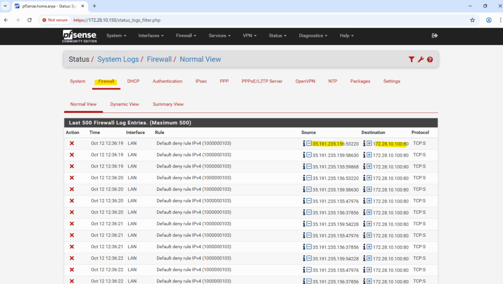The image size is (503, 284).
Task: Switch to the DHCP log tab
Action: [133, 81]
